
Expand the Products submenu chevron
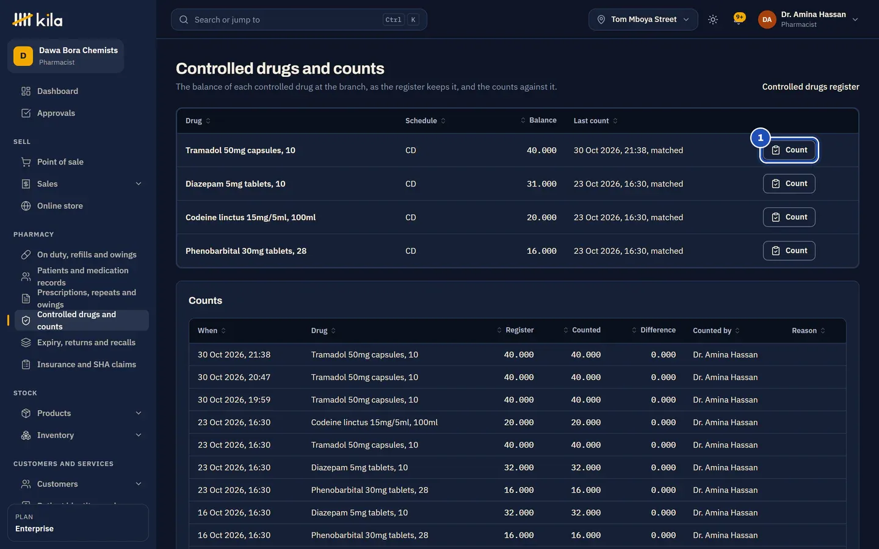point(139,413)
